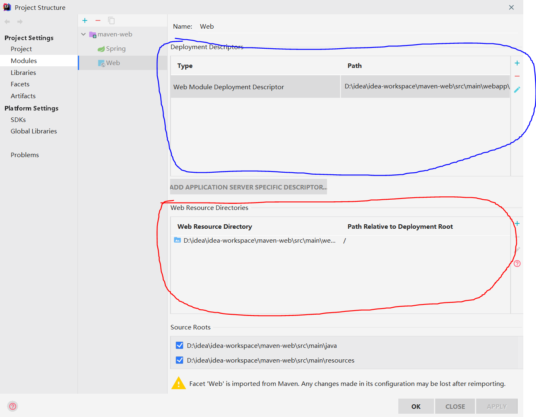Open Libraries settings
536x417 pixels.
23,72
